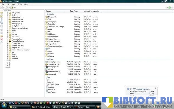
Task: Expand the Program Files folder in tree
Action: tap(8, 43)
